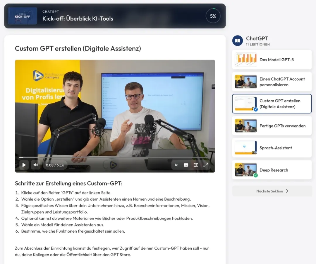
Task: Click the ChatGPT book icon above lesson list
Action: (x=237, y=41)
